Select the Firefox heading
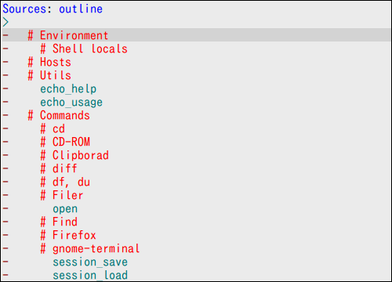 68,235
